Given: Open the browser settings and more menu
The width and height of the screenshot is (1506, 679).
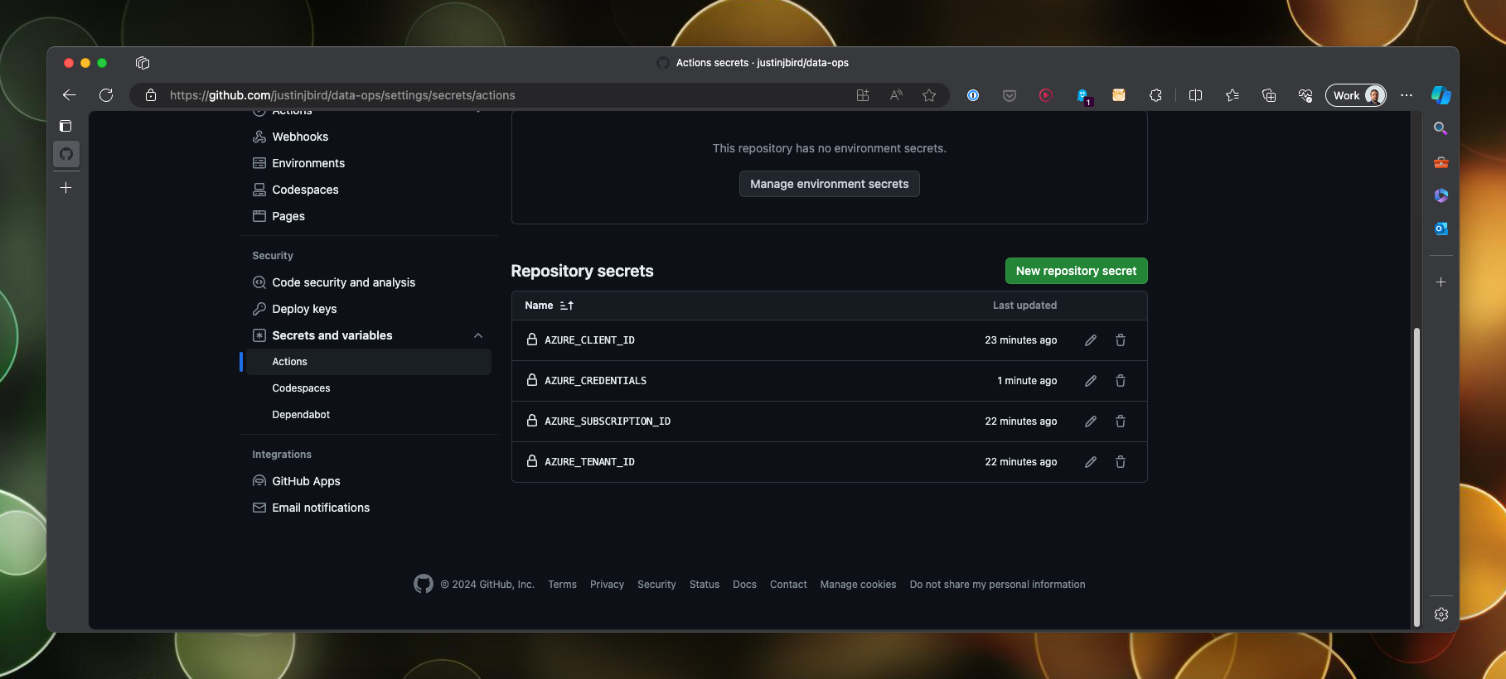Looking at the screenshot, I should (x=1407, y=95).
